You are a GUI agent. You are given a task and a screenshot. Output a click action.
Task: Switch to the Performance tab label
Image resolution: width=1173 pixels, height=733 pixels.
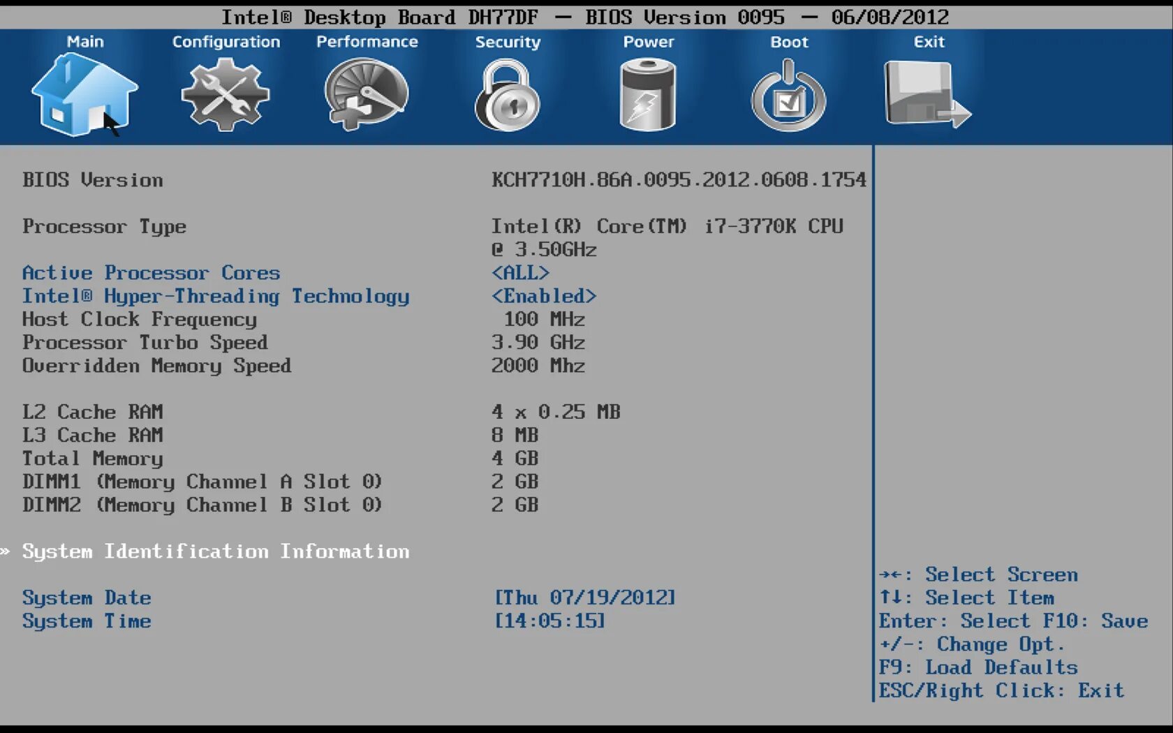(x=367, y=42)
